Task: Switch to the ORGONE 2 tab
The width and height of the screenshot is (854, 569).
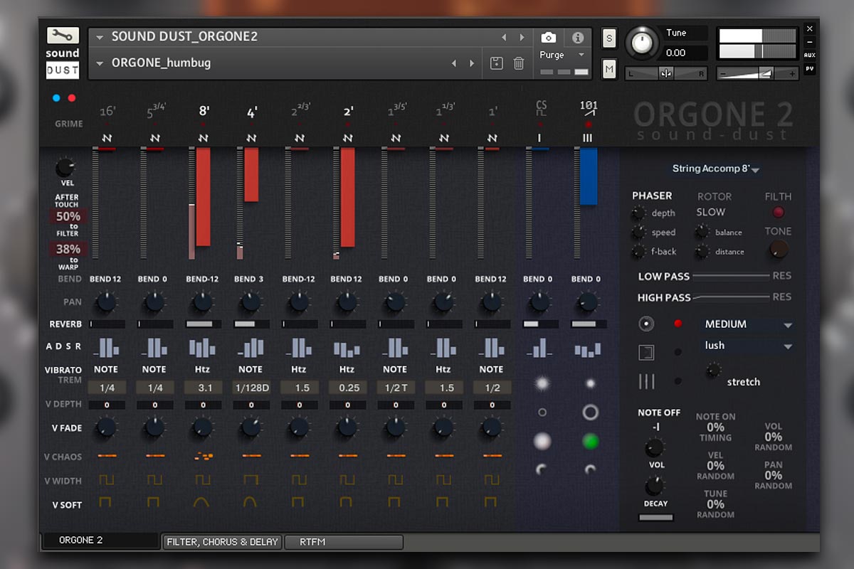Action: tap(100, 541)
